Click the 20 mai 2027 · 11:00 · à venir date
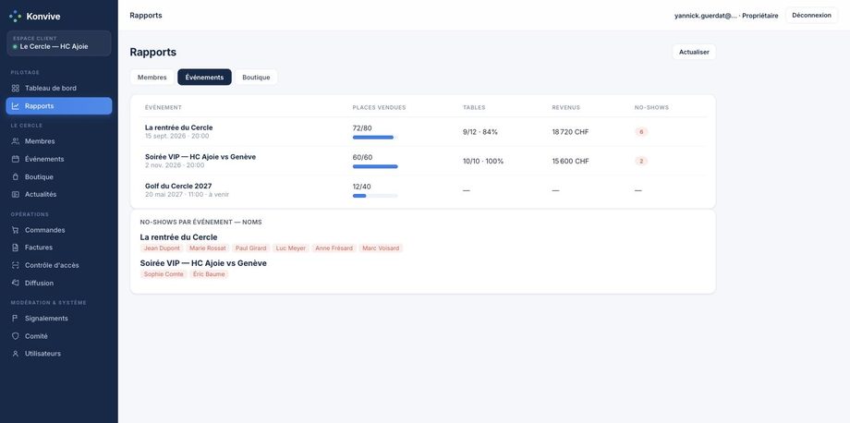Image resolution: width=850 pixels, height=423 pixels. [187, 195]
